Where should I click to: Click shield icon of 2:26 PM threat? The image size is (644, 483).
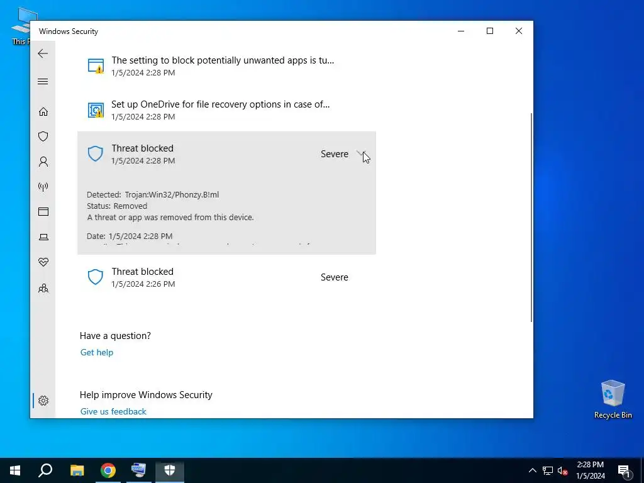(x=96, y=277)
